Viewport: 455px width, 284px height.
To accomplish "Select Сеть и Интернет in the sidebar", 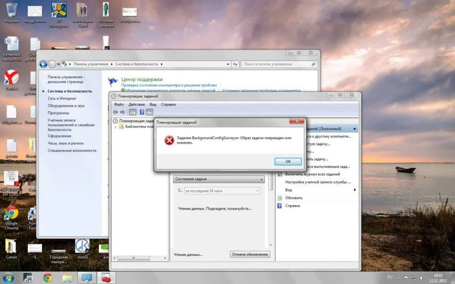I will pos(62,98).
